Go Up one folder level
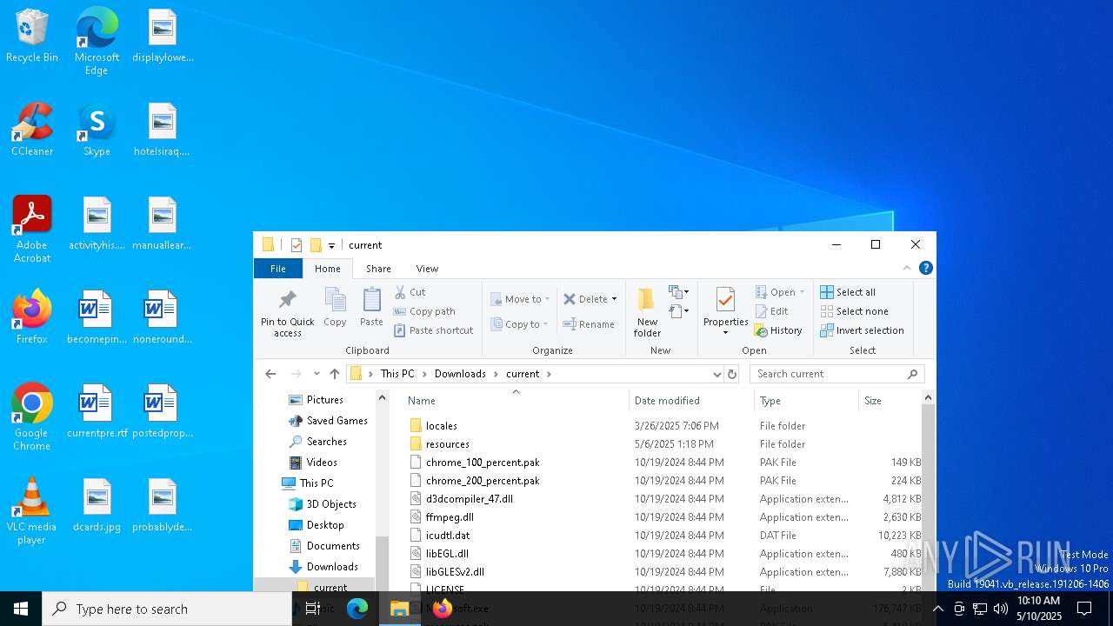The image size is (1113, 626). pos(335,374)
